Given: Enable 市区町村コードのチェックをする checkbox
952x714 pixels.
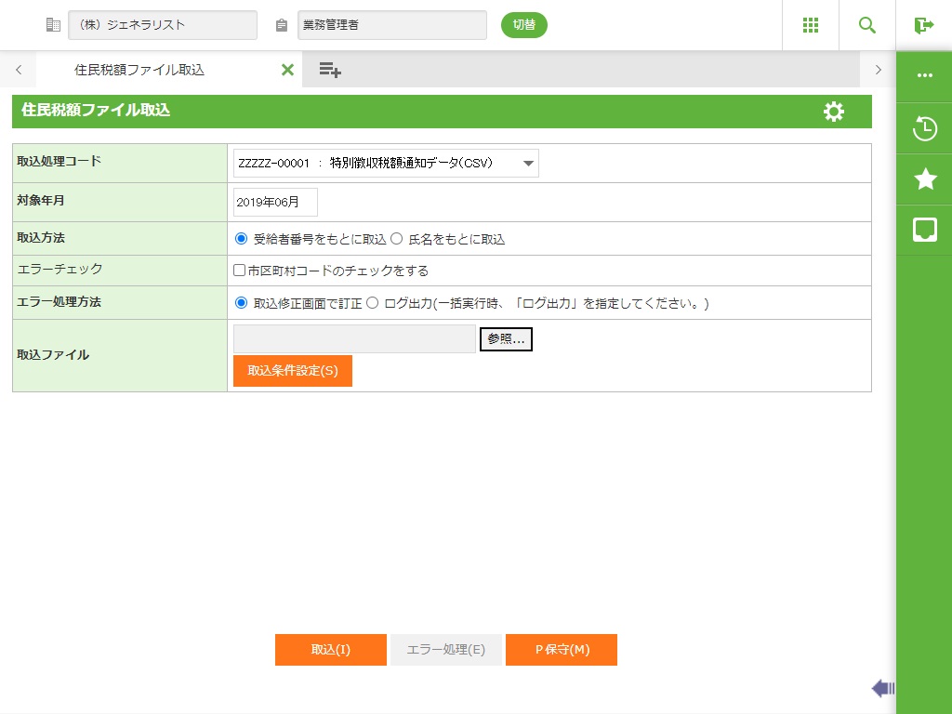Looking at the screenshot, I should [240, 271].
